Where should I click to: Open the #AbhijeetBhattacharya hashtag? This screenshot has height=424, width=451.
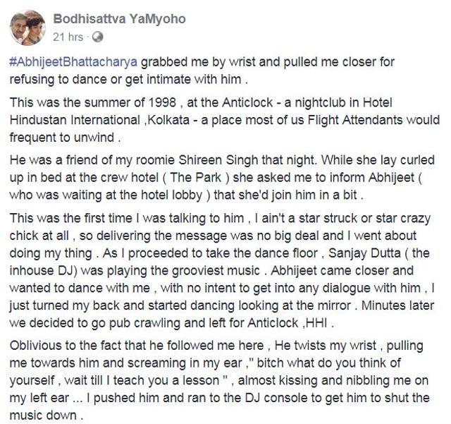coord(73,62)
